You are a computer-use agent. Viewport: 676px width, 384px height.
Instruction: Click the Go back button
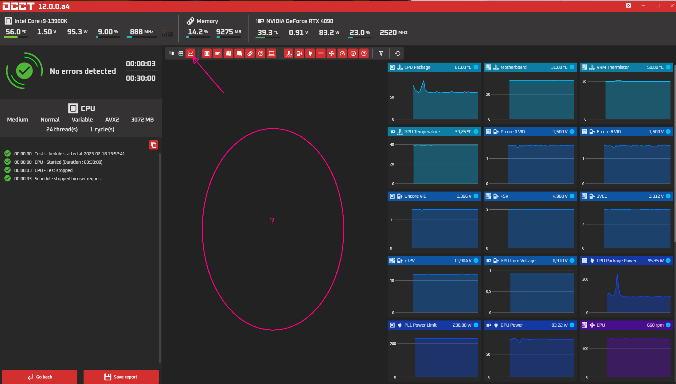coord(40,377)
